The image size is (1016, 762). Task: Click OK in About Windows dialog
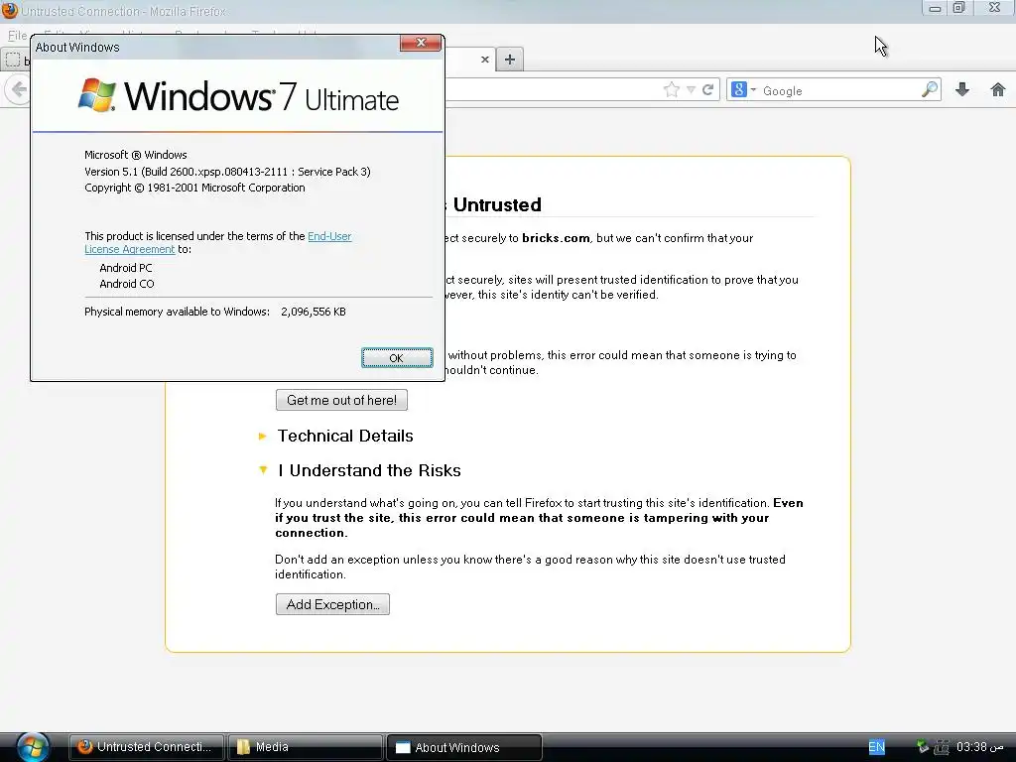click(x=397, y=357)
